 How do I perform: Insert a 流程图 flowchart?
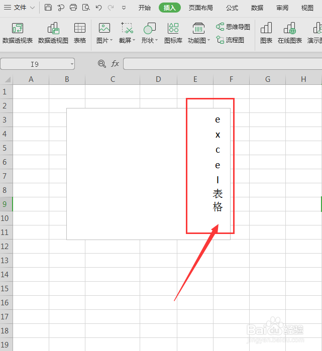click(230, 40)
